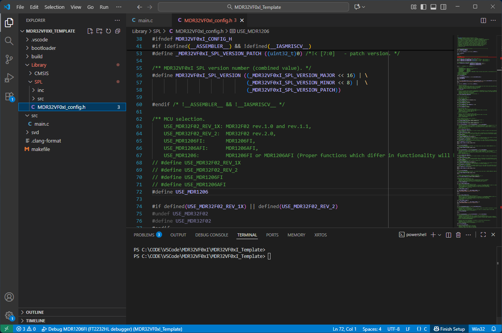Open the Extensions view
Viewport: 502px width, 333px height.
(9, 96)
